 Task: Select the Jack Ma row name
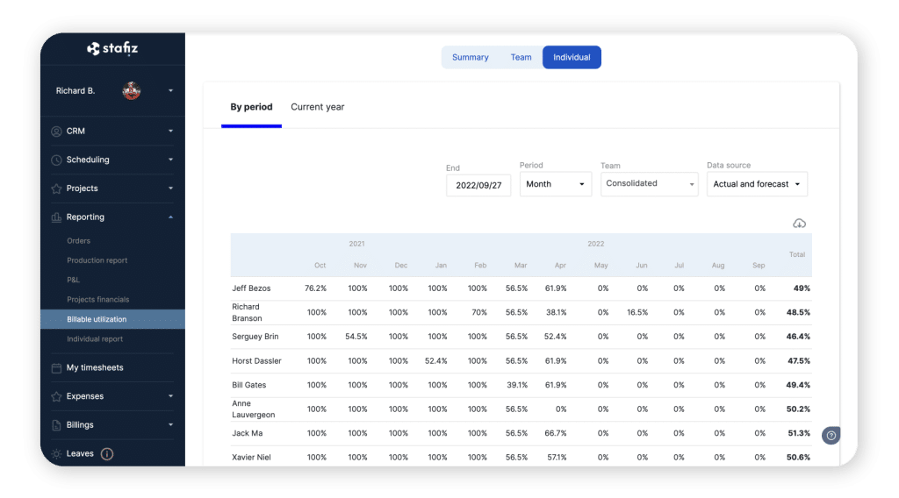(247, 433)
